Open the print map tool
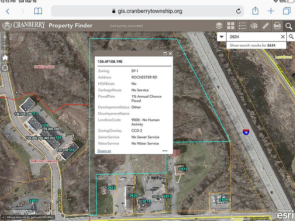This screenshot has width=295, height=221. point(277,26)
